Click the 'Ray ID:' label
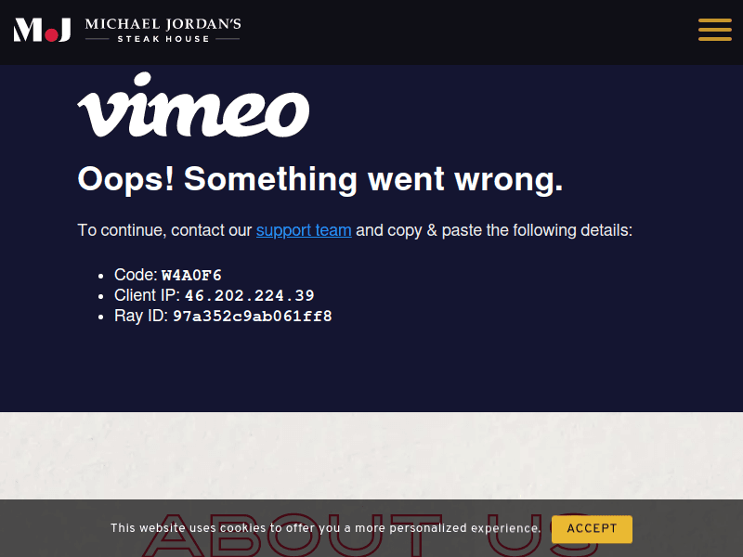The width and height of the screenshot is (743, 557). pyautogui.click(x=141, y=316)
